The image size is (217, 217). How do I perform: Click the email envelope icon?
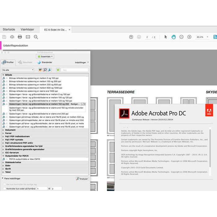pyautogui.click(x=28, y=37)
